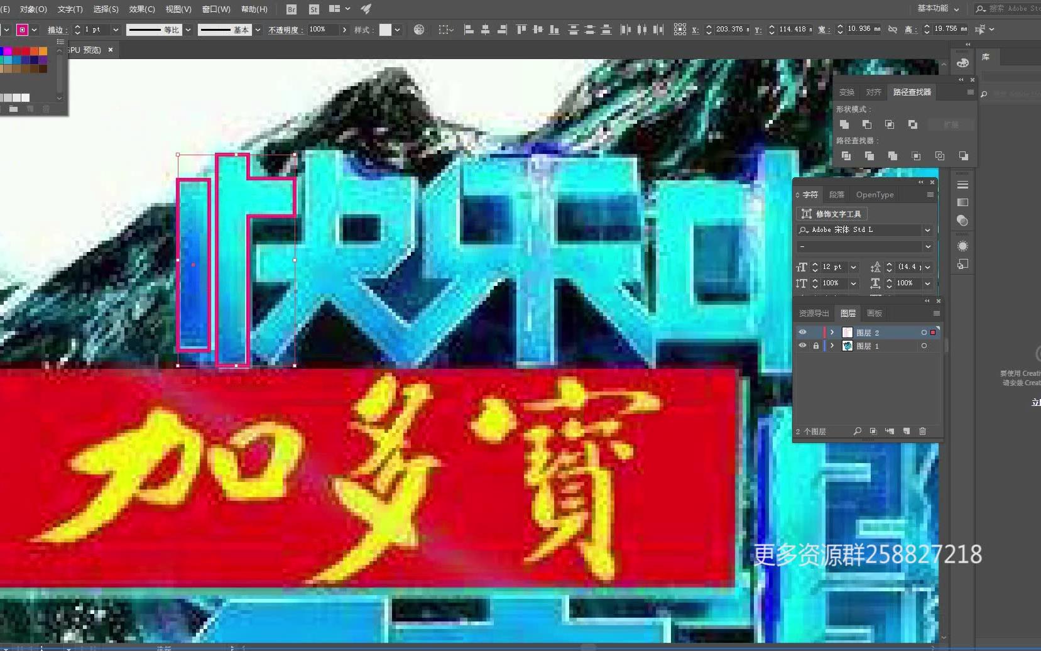Click Trim icon in Pathfinder row
Screen dimensions: 1041x651
869,156
